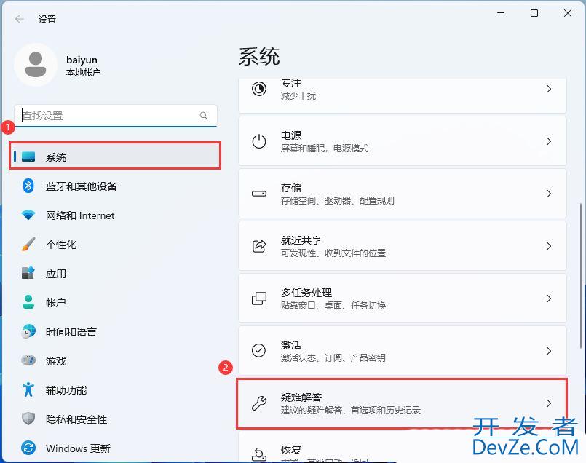This screenshot has height=463, width=586.
Task: Open 电源 using its right chevron
Action: tap(549, 141)
